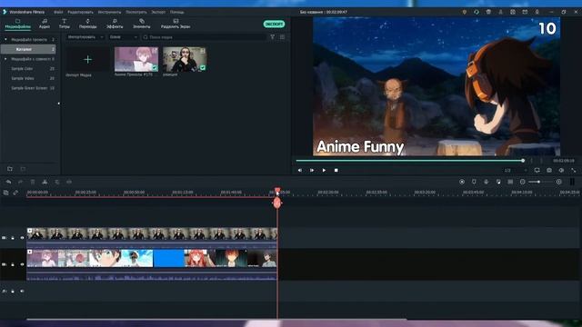Zoom out the timeline with the minus circle
Image resolution: width=582 pixels, height=327 pixels.
523,182
